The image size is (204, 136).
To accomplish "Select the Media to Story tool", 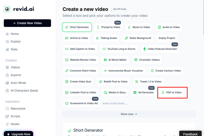I will click(x=115, y=92).
